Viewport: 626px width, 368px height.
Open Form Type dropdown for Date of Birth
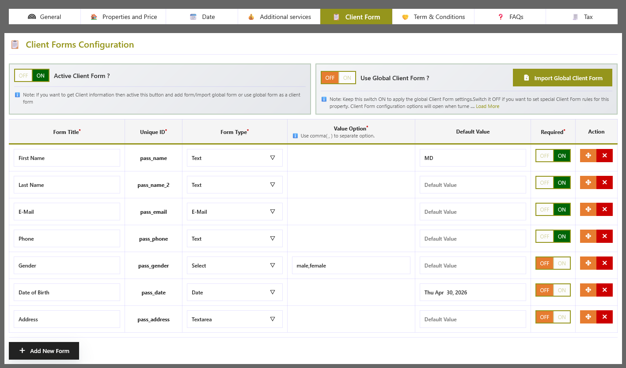click(x=235, y=292)
